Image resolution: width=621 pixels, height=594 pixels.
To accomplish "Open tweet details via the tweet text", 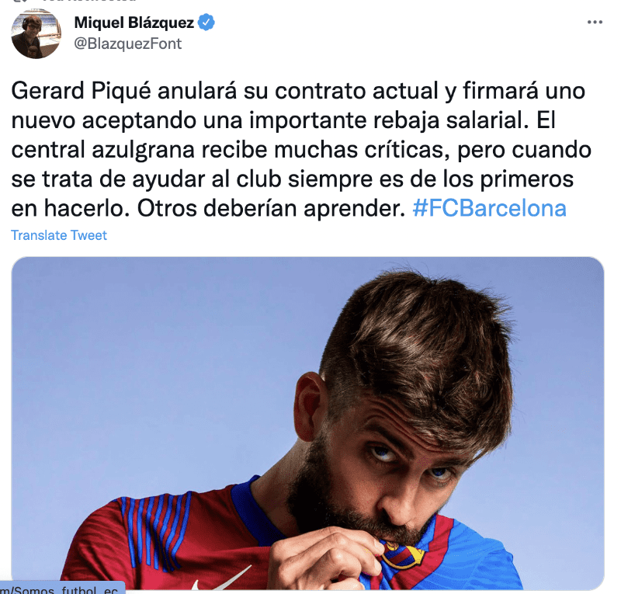I will 301,149.
